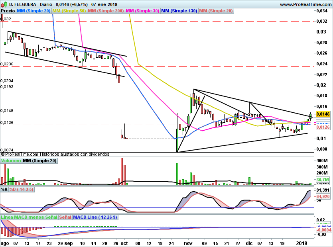Select the blue MM (Simple 20) label

click(x=33, y=11)
